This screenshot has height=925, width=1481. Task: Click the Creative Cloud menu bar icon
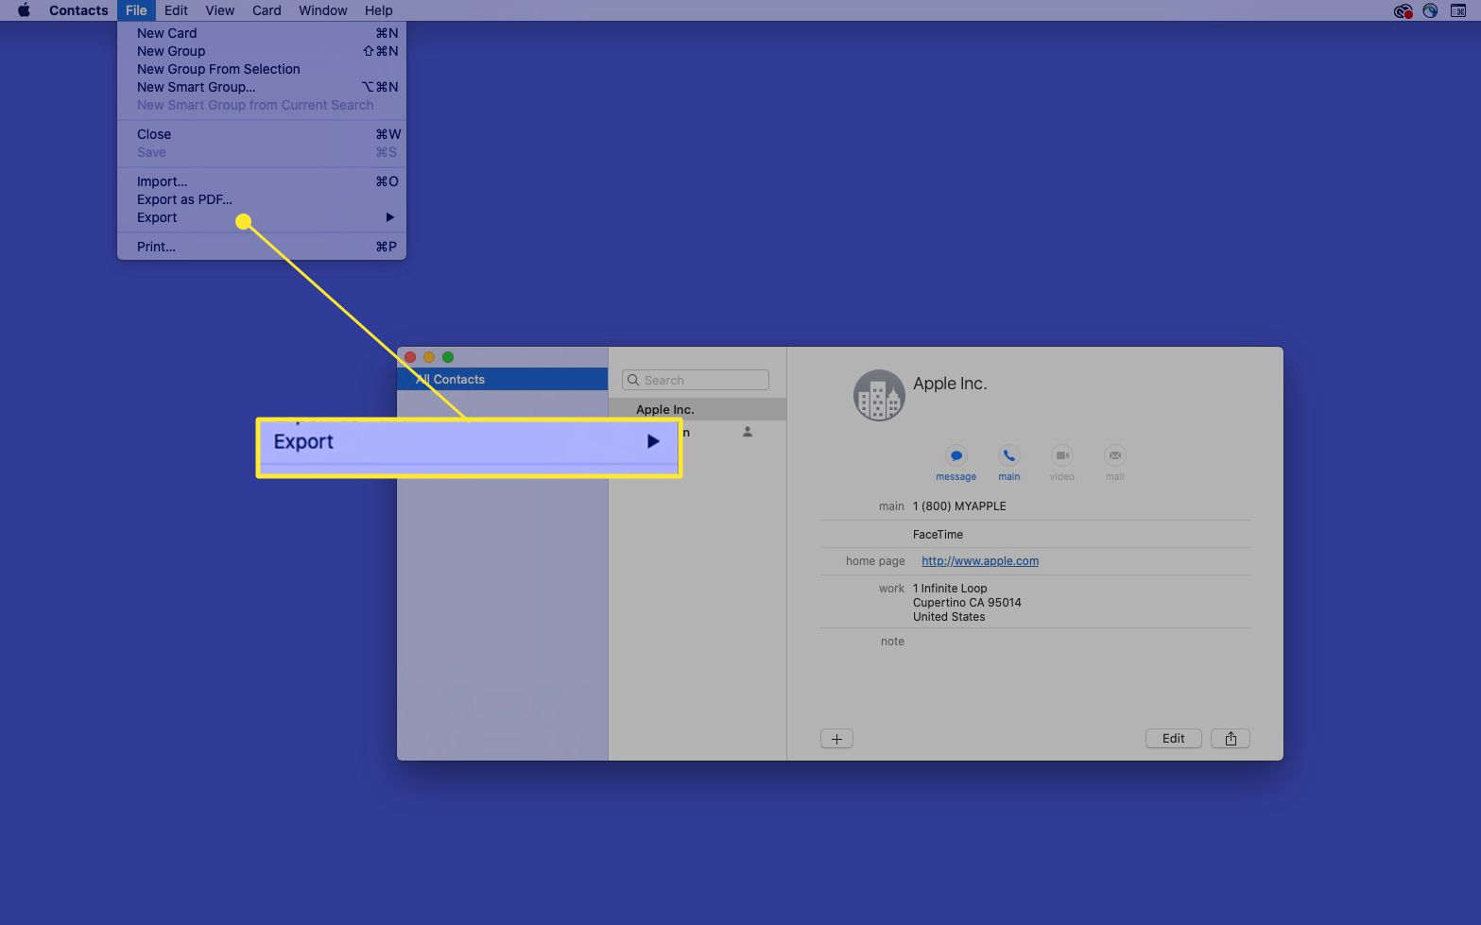point(1403,10)
